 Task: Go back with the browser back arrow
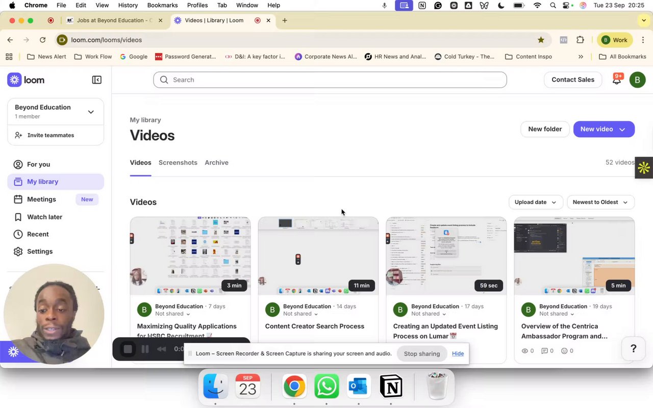pos(10,40)
